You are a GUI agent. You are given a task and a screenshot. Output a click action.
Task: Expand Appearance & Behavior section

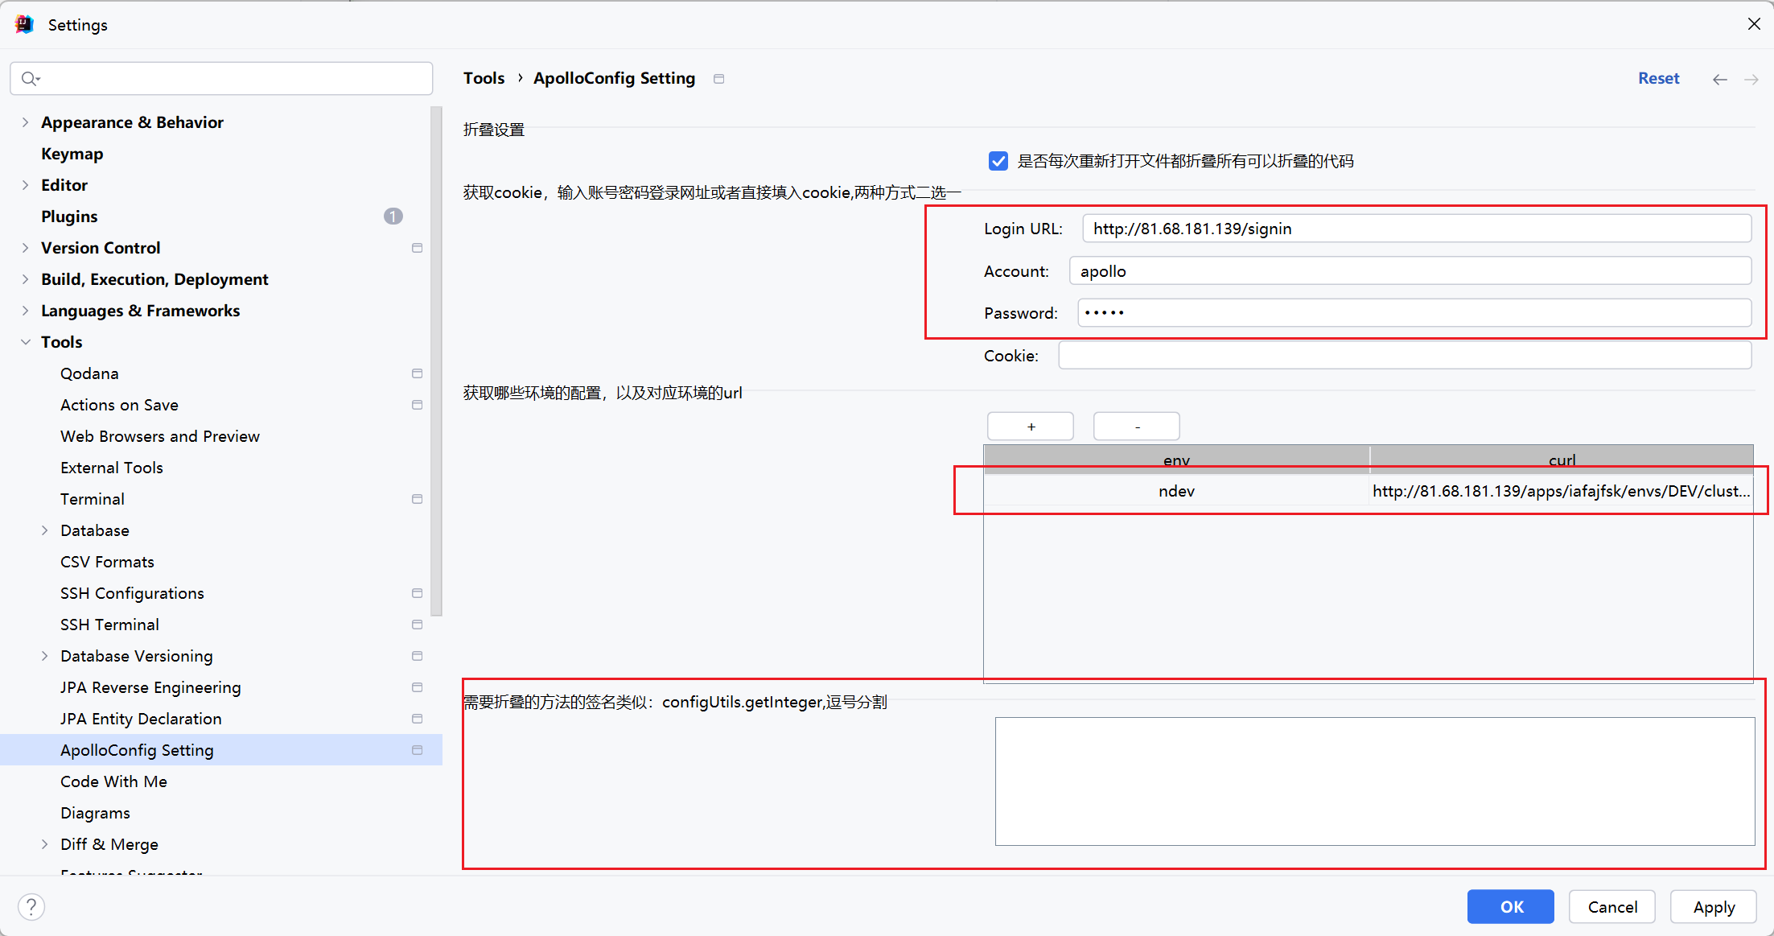25,122
